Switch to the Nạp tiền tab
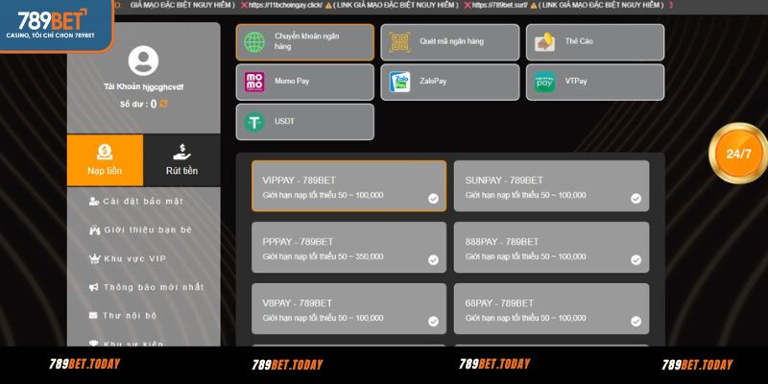Screen dimensions: 768x384 105,160
